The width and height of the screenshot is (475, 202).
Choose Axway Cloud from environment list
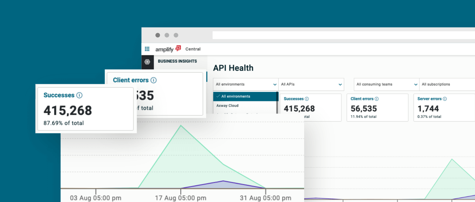227,106
